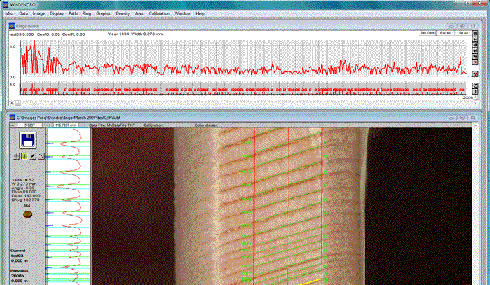Click the Rings Width horizontal scrollbar thumb
This screenshot has height=285, width=490.
[x=18, y=102]
